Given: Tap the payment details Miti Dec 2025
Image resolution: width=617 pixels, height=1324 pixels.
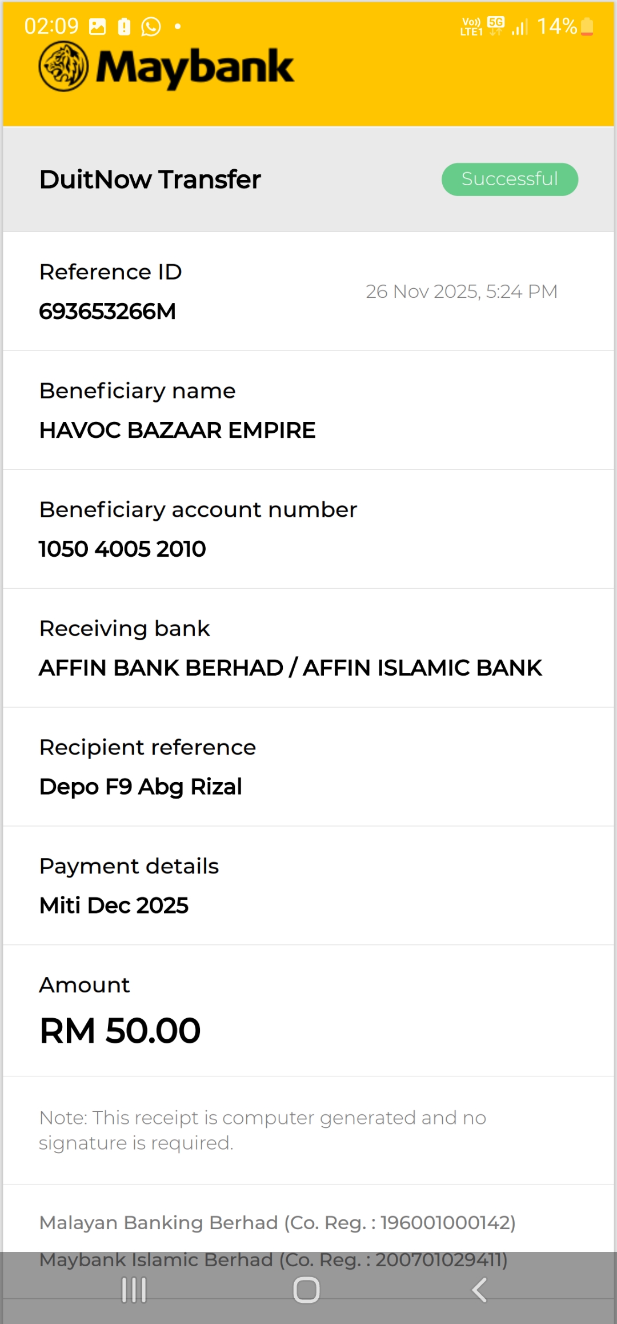Looking at the screenshot, I should (114, 906).
